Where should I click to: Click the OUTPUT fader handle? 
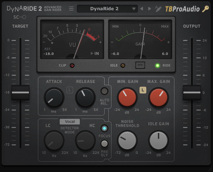(192, 92)
